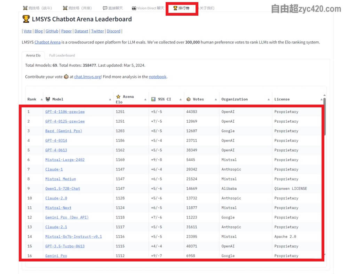Image resolution: width=348 pixels, height=274 pixels.
Task: Click the trophy icon beside leaderboard title
Action: (26, 19)
